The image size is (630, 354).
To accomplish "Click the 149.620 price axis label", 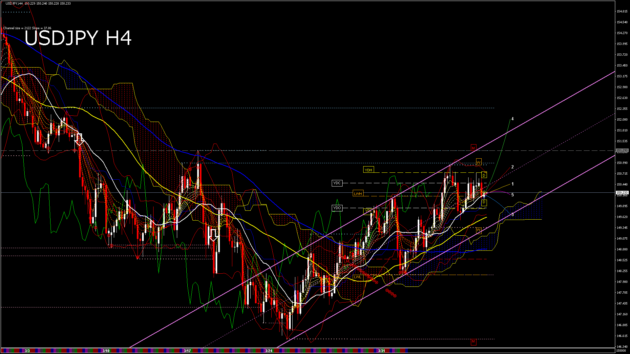I will pyautogui.click(x=622, y=217).
